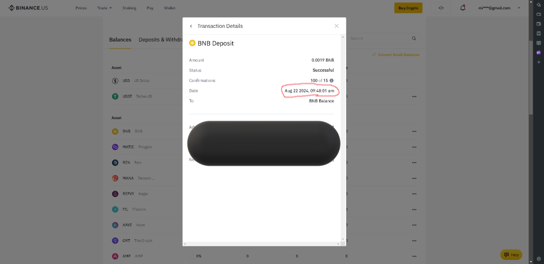Click the AMP asset icon
This screenshot has height=264, width=544.
(x=115, y=256)
